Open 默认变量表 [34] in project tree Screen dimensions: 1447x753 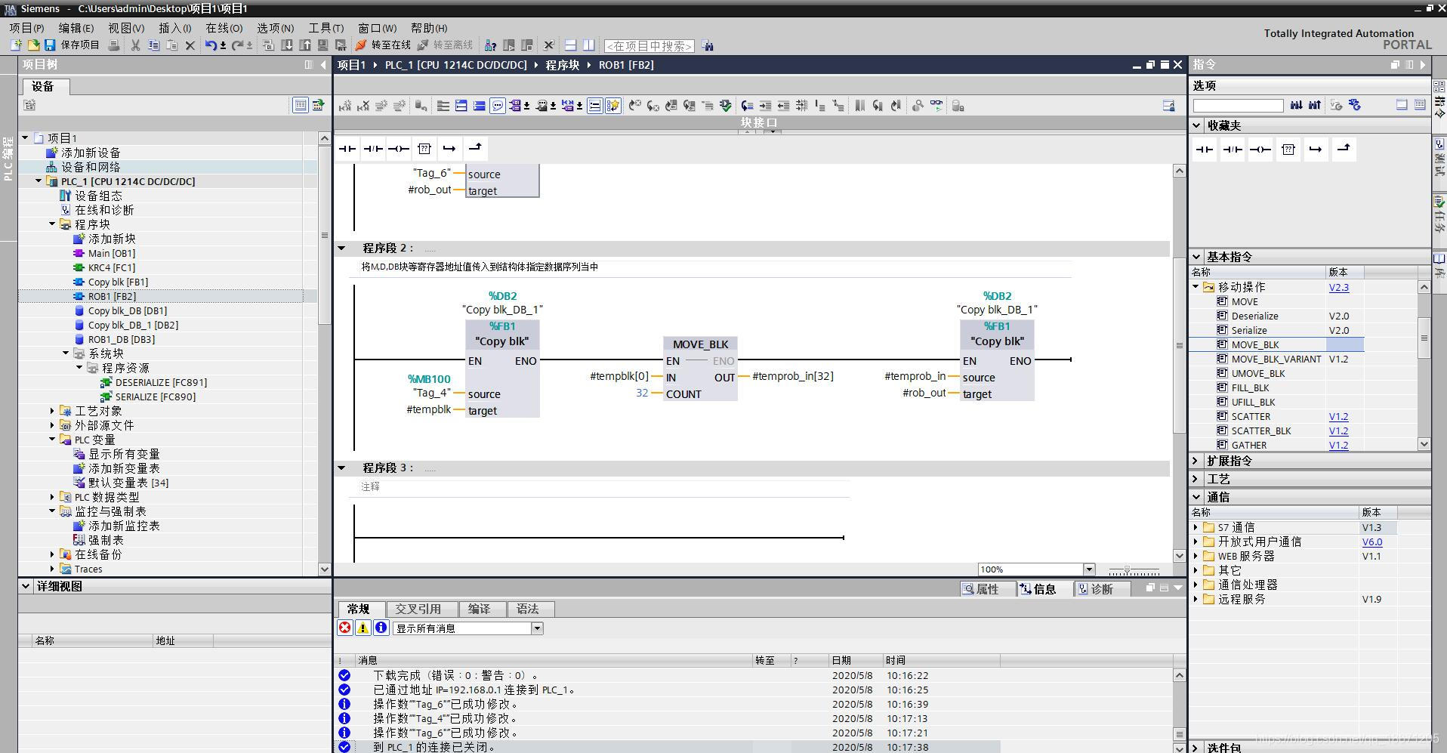coord(128,483)
